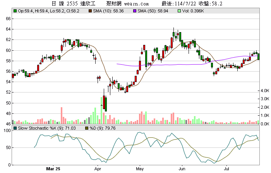Screen dimensions: 271x173
Task: Click the late-May candle peaking above 64
Action: (174, 34)
